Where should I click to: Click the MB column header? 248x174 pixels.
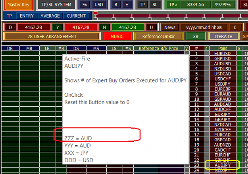coord(29,48)
